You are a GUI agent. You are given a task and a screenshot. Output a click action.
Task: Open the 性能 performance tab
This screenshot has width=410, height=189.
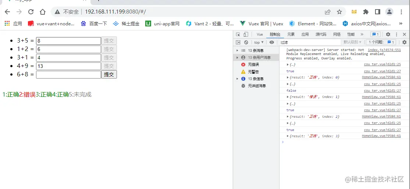tap(351, 34)
